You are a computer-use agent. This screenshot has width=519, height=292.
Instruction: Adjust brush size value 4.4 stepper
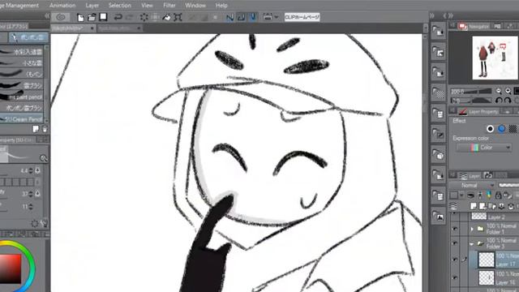coord(31,170)
